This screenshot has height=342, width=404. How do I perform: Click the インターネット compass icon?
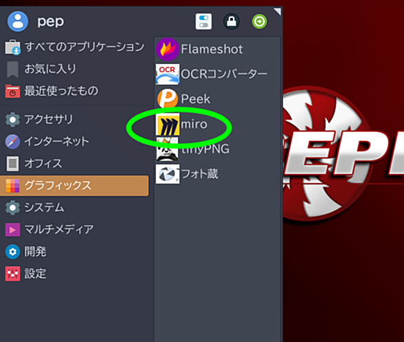tap(12, 142)
